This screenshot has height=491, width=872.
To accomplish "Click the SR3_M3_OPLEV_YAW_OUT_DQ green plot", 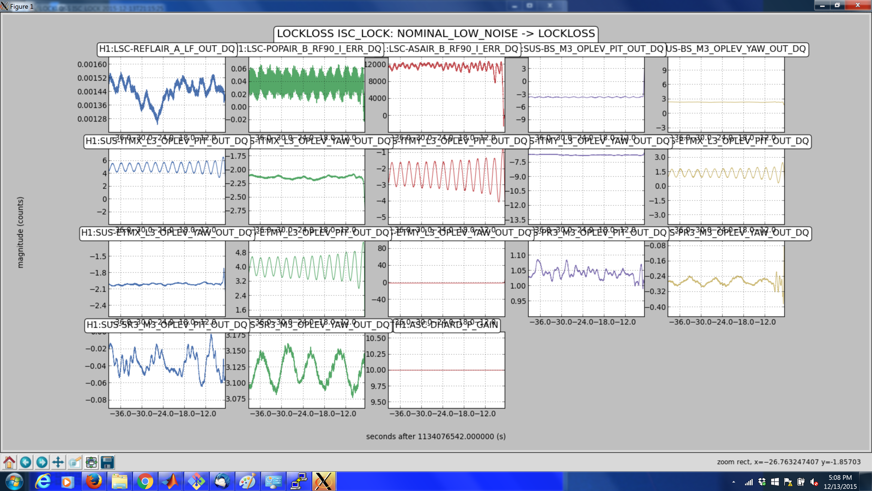I will pos(307,370).
